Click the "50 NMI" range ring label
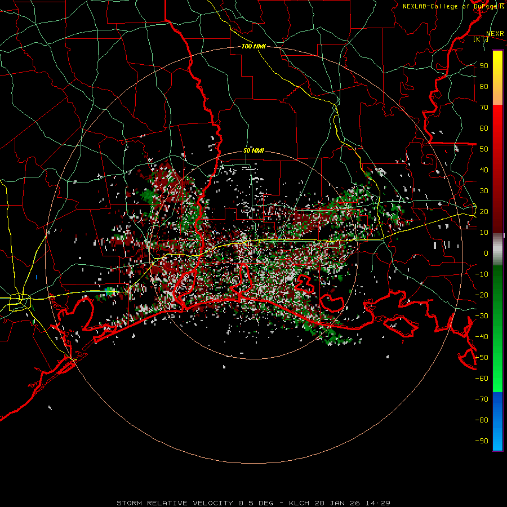507x507 pixels. [253, 150]
